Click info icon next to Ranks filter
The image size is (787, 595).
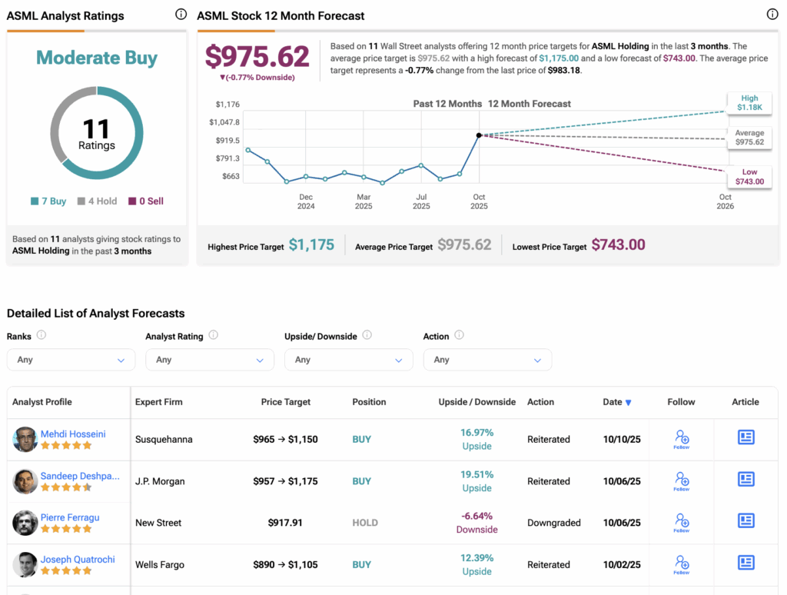click(x=42, y=335)
